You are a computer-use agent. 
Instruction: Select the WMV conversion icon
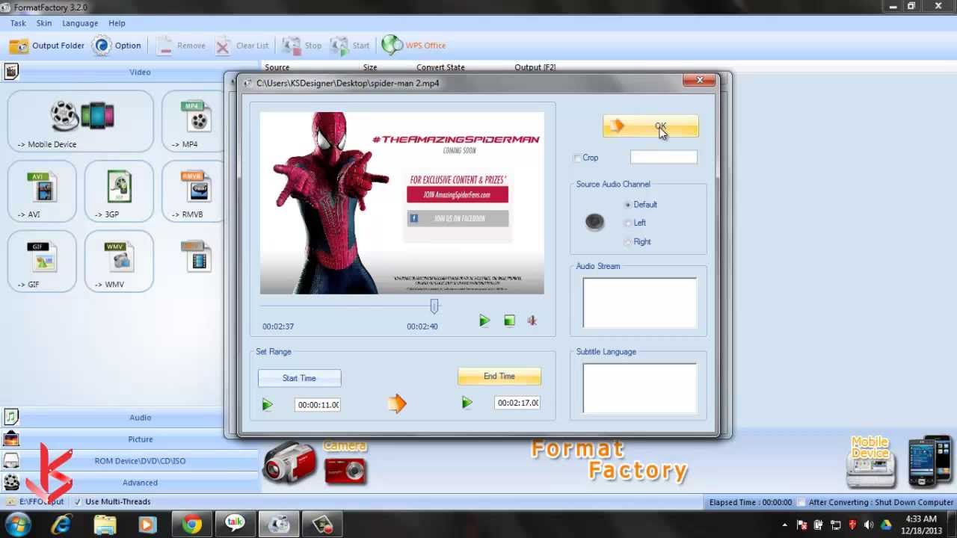[119, 262]
